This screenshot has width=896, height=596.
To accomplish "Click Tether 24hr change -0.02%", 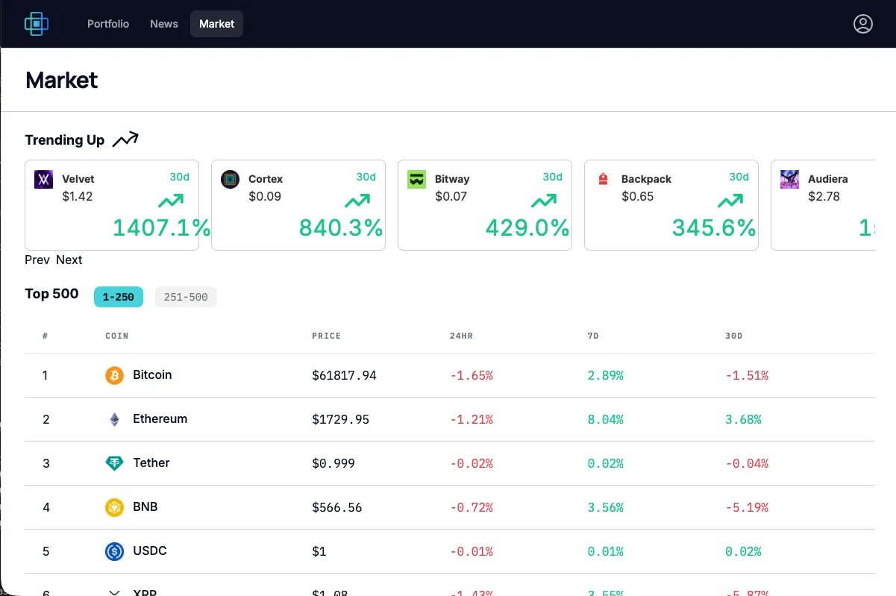I will tap(472, 463).
